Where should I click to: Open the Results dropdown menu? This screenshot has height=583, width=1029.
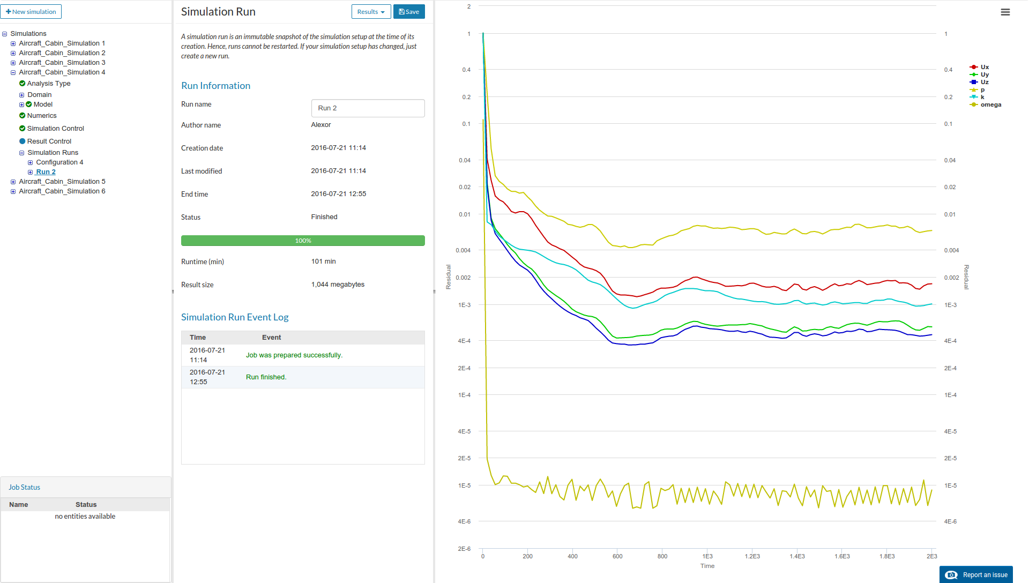371,12
